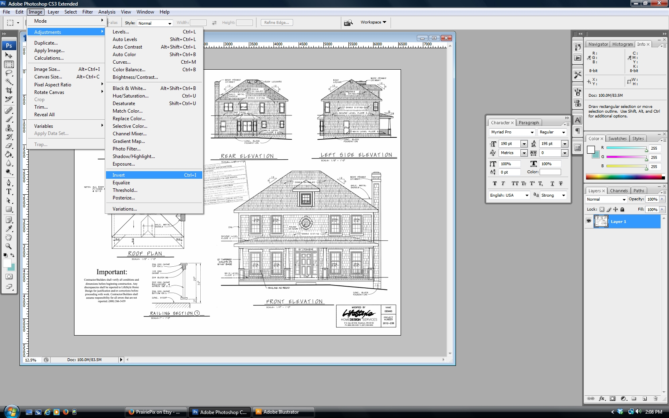
Task: Switch to the Paragraph tab
Action: [528, 123]
